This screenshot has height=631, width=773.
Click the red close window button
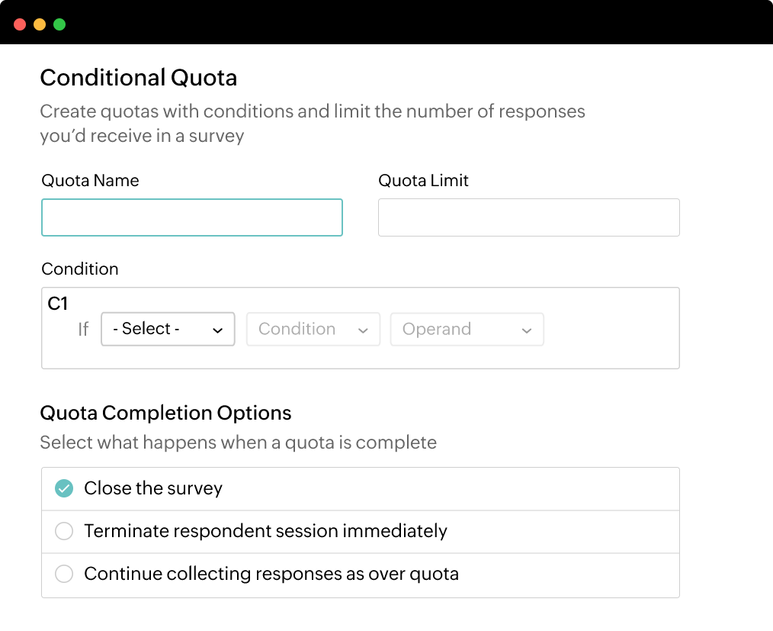pos(20,24)
